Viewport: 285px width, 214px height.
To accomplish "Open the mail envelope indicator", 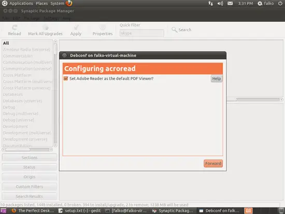I will 230,4.
